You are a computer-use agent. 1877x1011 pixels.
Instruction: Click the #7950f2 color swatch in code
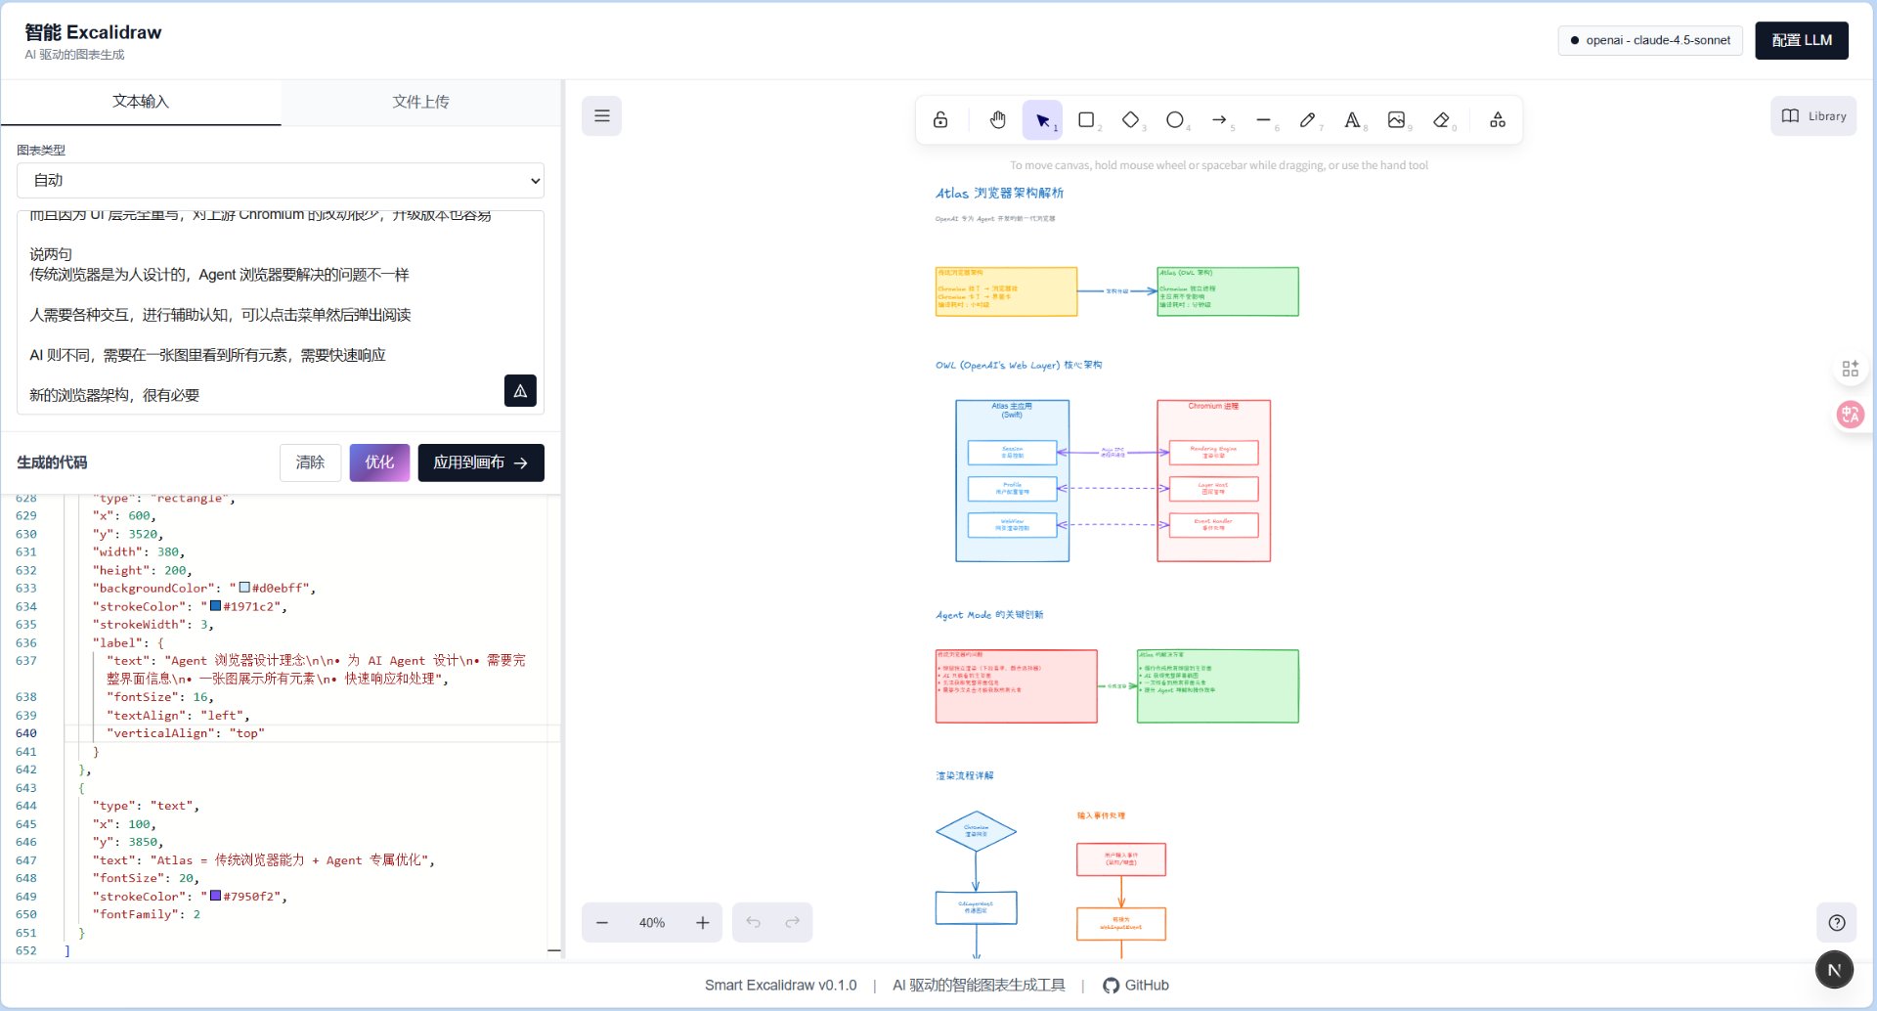215,896
